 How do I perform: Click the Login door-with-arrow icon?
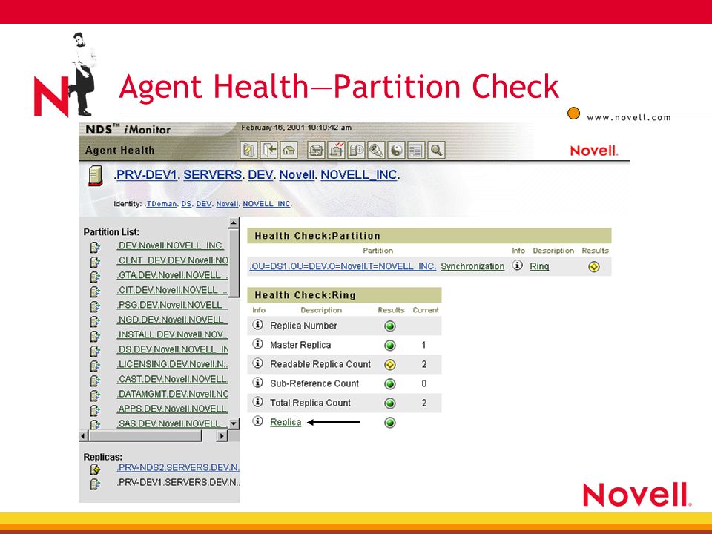268,151
